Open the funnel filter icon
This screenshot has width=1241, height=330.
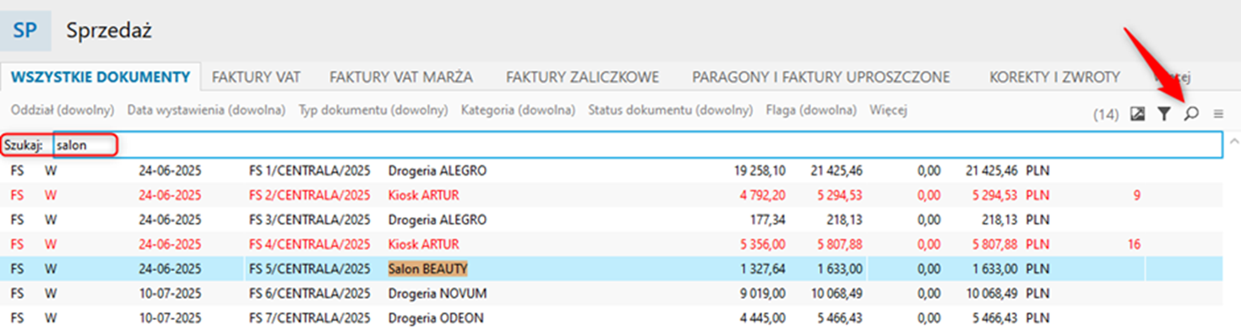[x=1164, y=114]
